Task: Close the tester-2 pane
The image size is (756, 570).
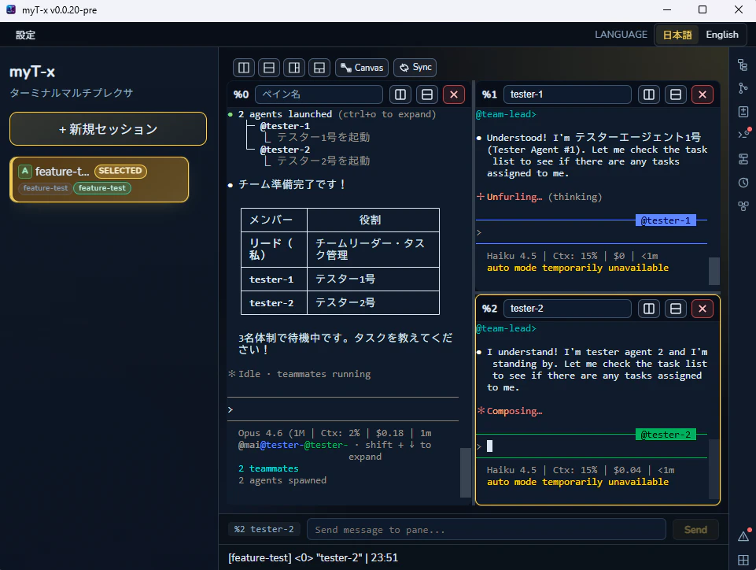Action: point(703,309)
